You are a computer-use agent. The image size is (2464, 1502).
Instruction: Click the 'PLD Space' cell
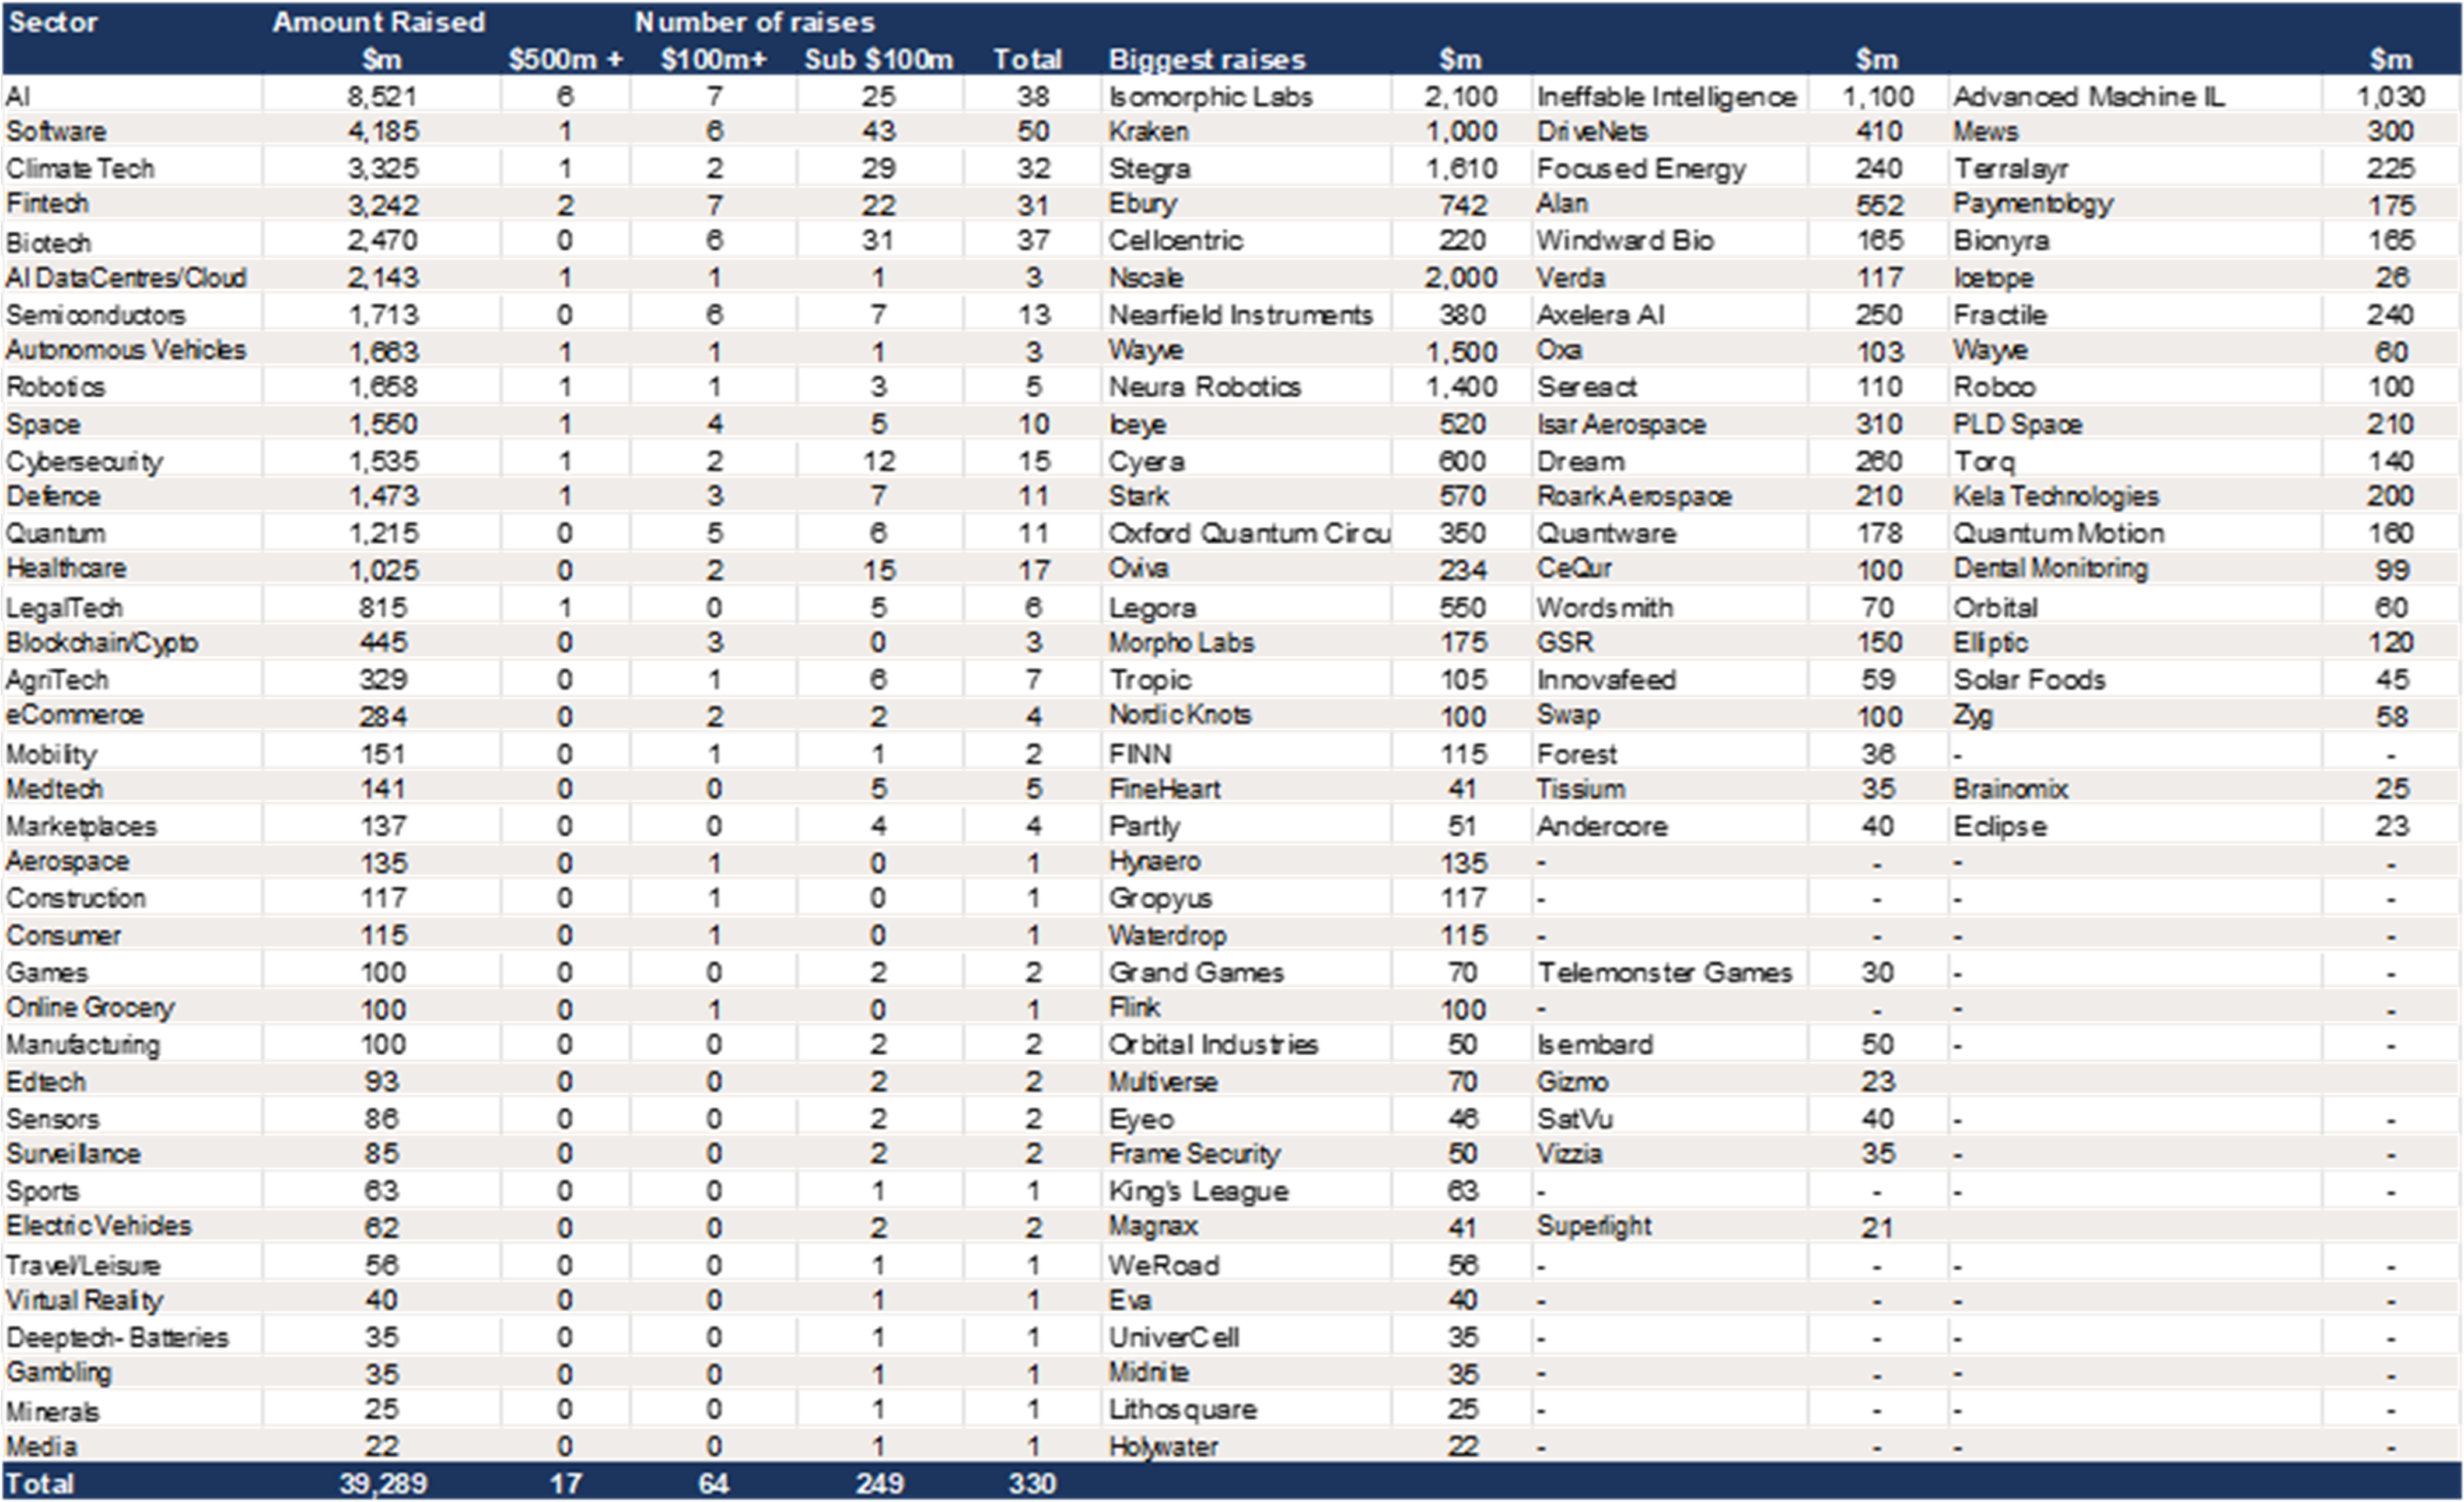coord(2017,424)
